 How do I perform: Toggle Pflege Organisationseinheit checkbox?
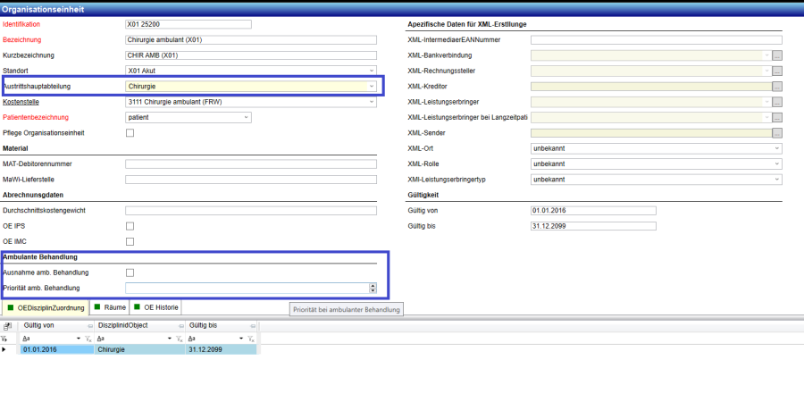tap(130, 133)
